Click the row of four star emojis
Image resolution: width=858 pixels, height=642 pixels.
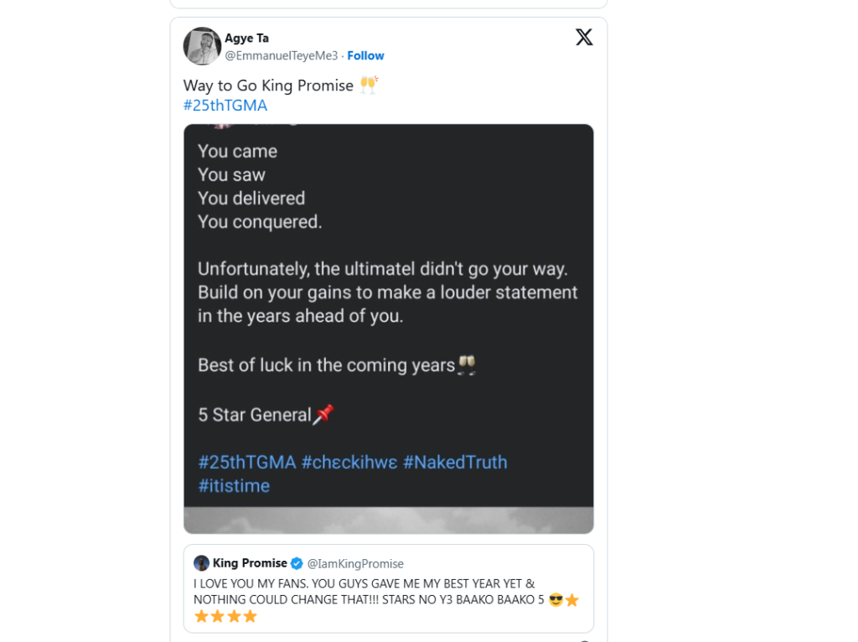pyautogui.click(x=225, y=617)
